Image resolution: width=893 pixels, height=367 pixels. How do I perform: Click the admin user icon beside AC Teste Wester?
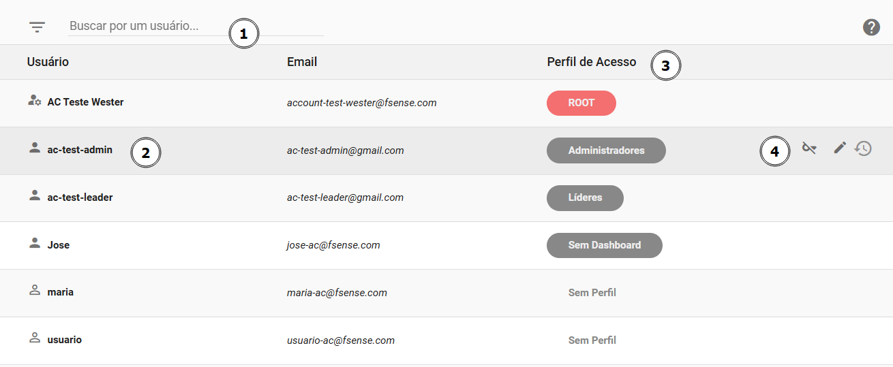click(x=35, y=101)
